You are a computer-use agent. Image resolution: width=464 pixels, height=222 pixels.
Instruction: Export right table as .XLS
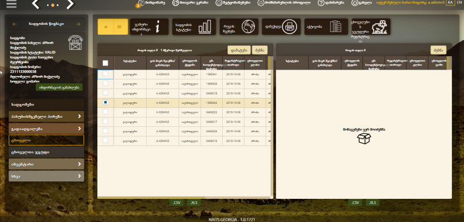(372, 202)
